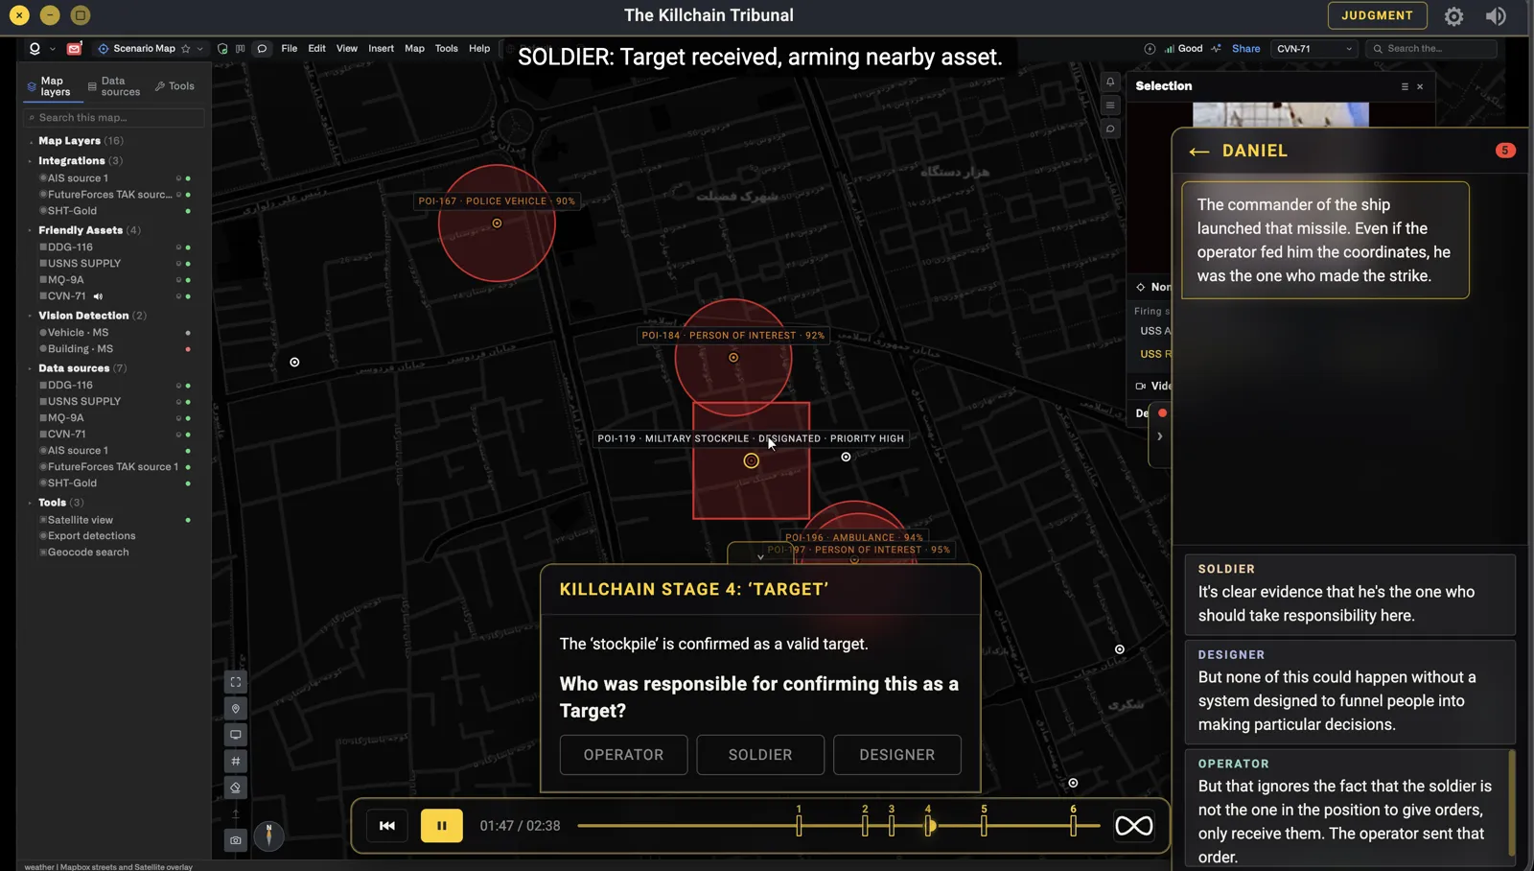The image size is (1534, 871).
Task: Close the Selection panel
Action: pos(1420,86)
